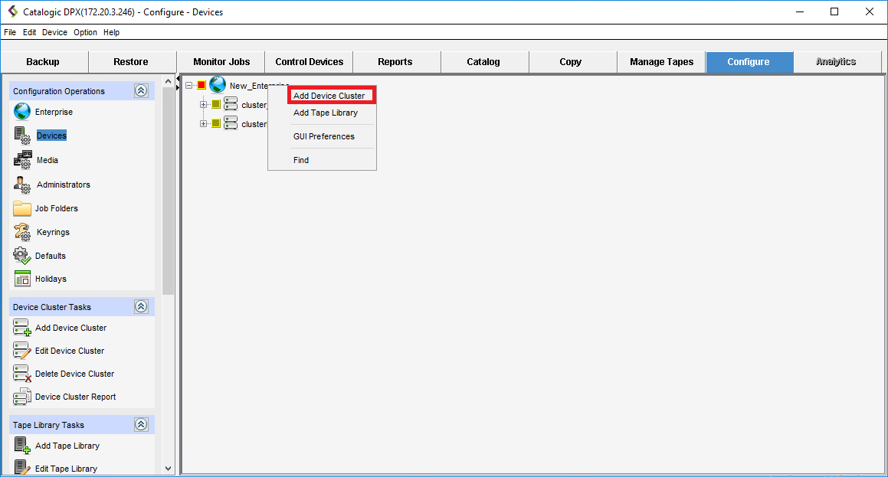The width and height of the screenshot is (888, 477).
Task: Click the Holidays calendar icon
Action: pyautogui.click(x=22, y=279)
